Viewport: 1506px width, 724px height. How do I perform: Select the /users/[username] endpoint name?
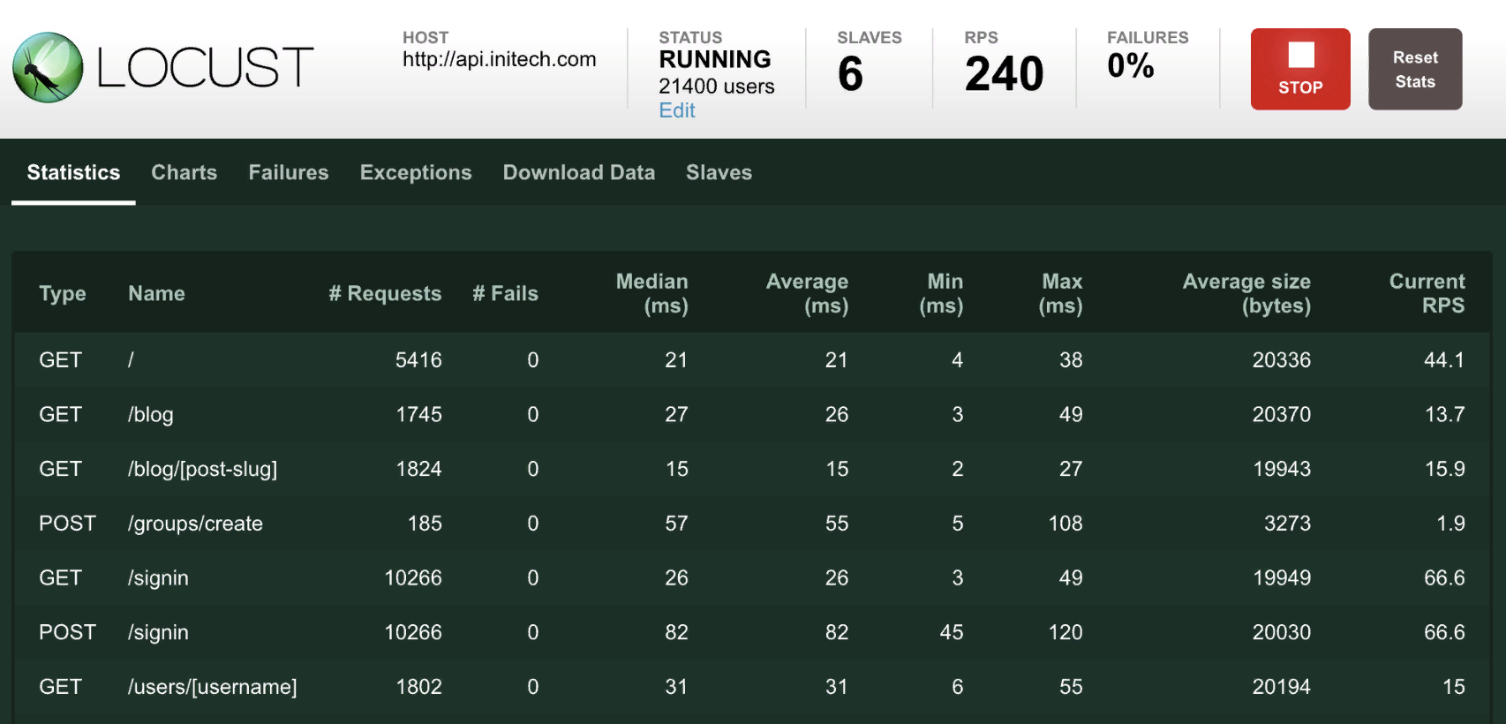[x=213, y=687]
